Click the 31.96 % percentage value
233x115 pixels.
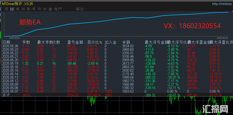[93, 88]
